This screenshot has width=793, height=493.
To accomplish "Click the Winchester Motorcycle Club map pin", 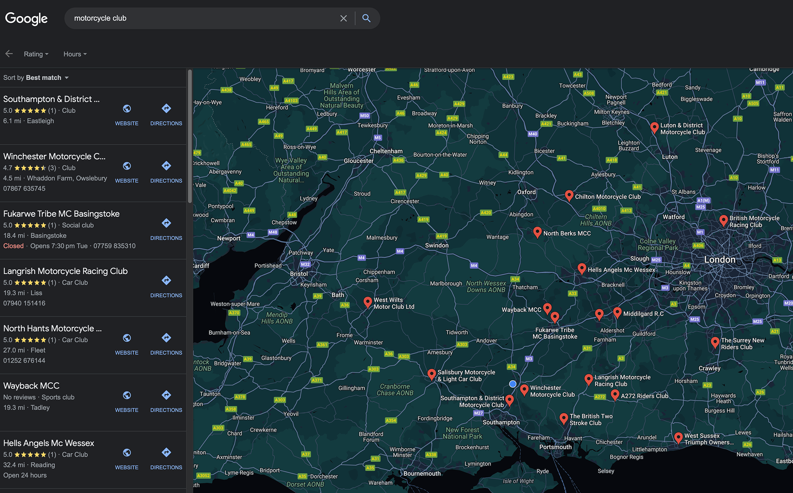I will [524, 390].
